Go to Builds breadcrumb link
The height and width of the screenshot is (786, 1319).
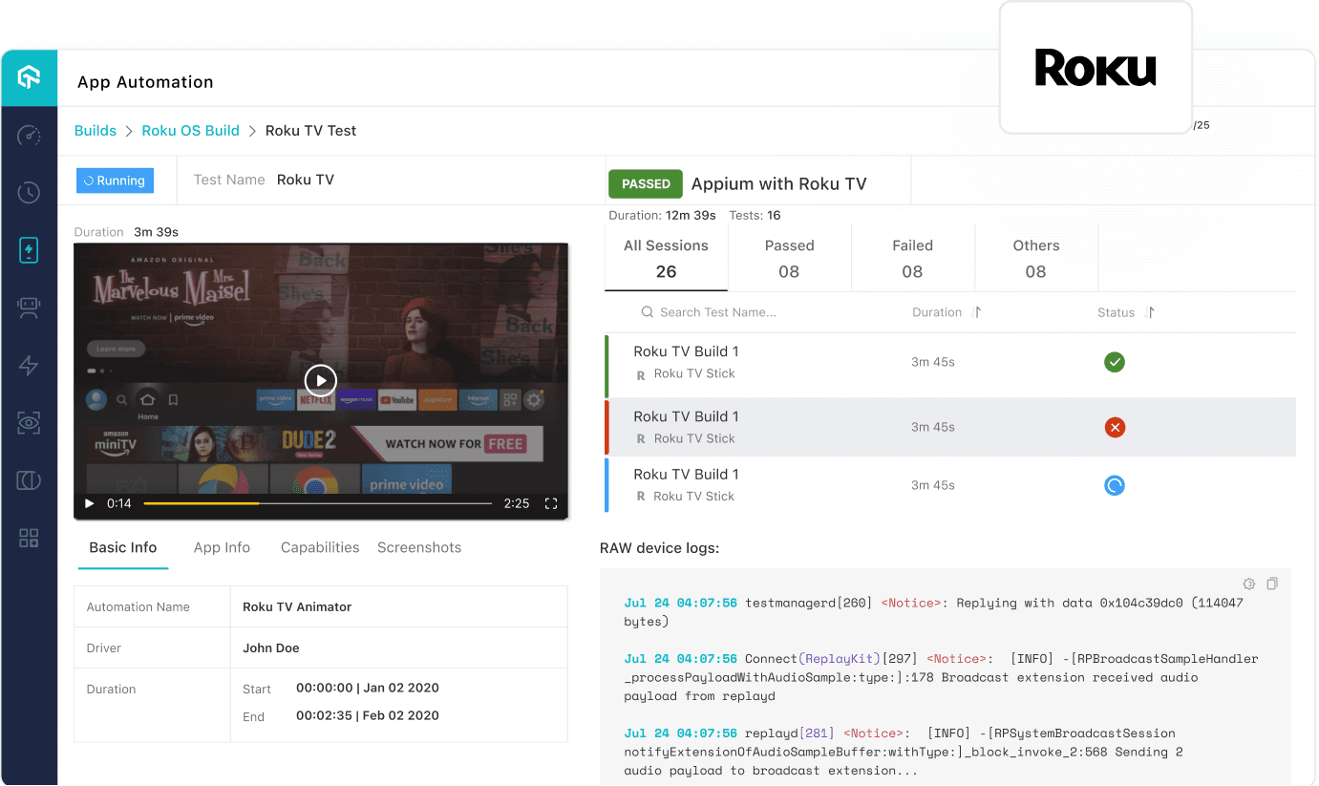click(96, 131)
